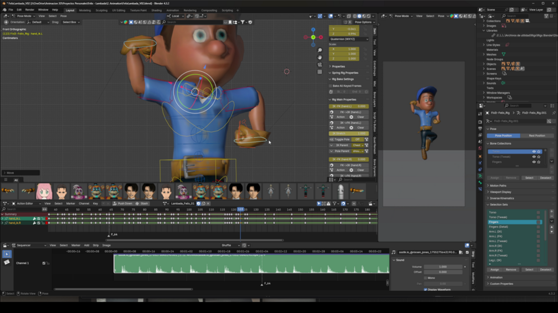Open the Action Editor mode dropdown
The height and width of the screenshot is (313, 558).
(27, 203)
